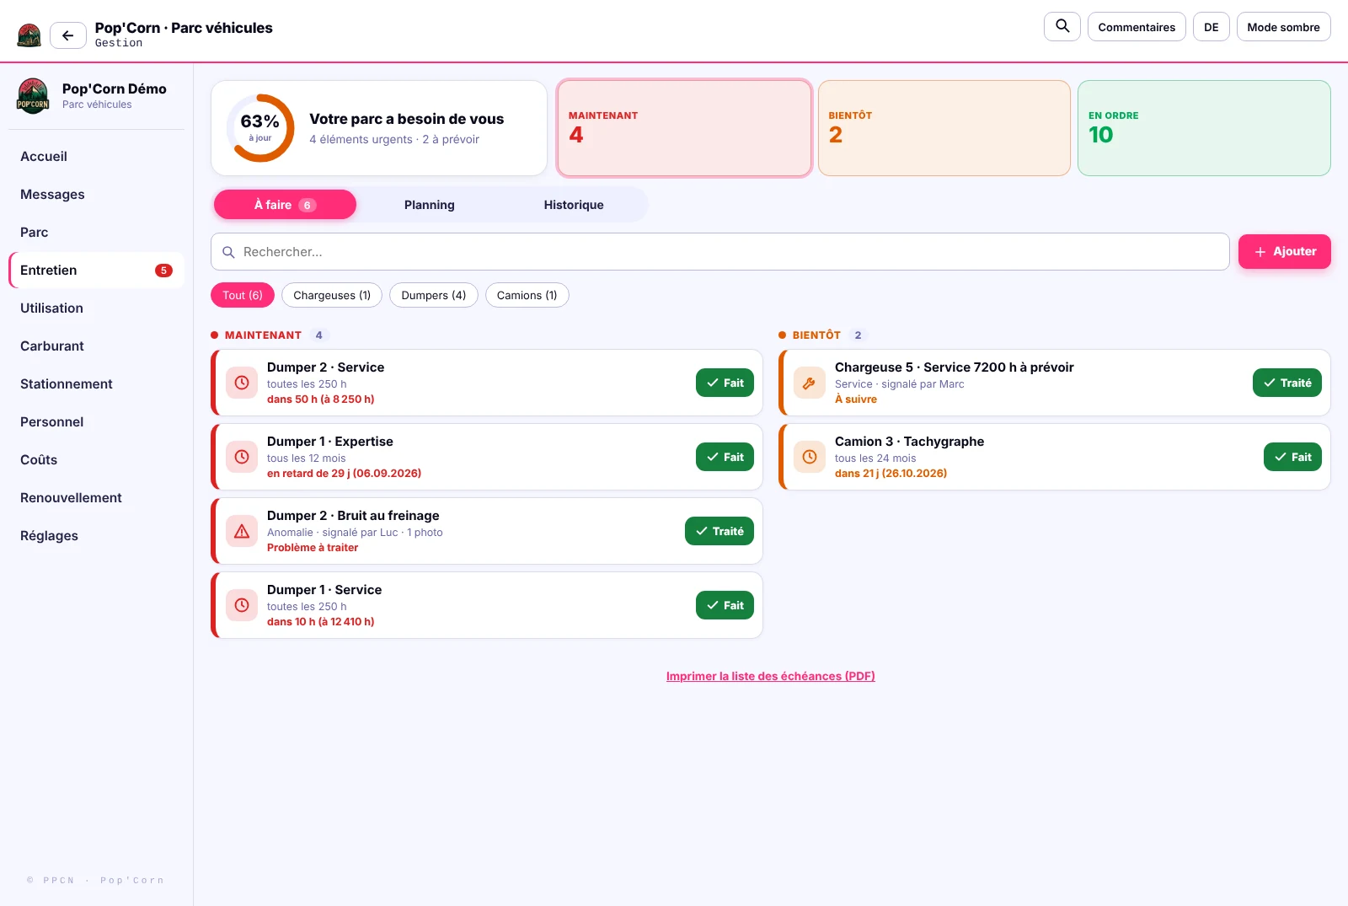
Task: Click the Pop'Corn logo in the header
Action: (x=29, y=35)
